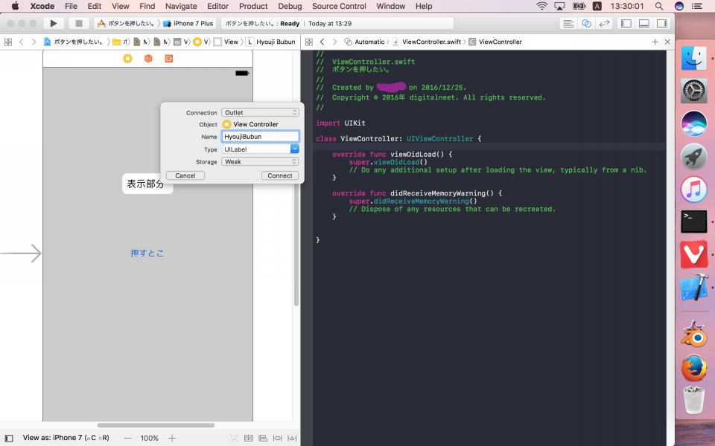
Task: Cancel the outlet connection popup
Action: pos(185,175)
